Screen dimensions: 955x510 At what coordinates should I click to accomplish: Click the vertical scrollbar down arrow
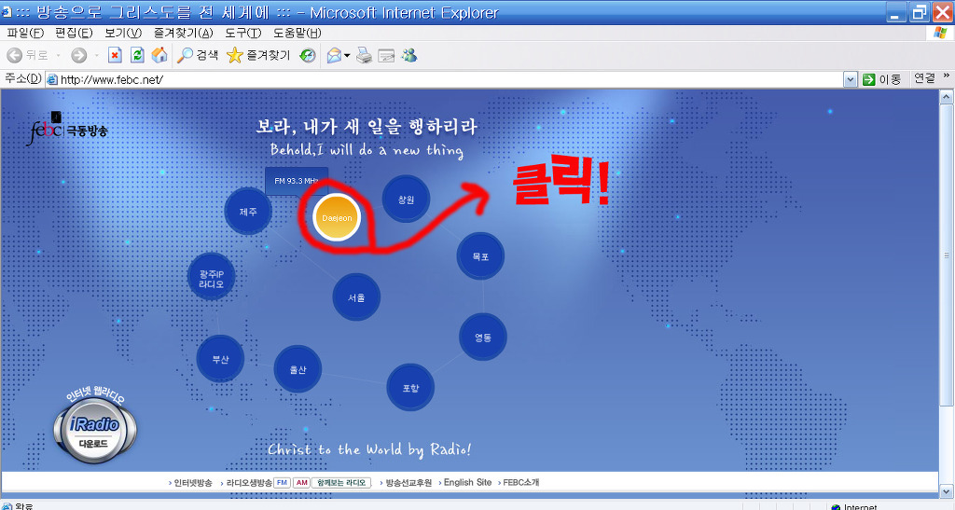[x=946, y=491]
